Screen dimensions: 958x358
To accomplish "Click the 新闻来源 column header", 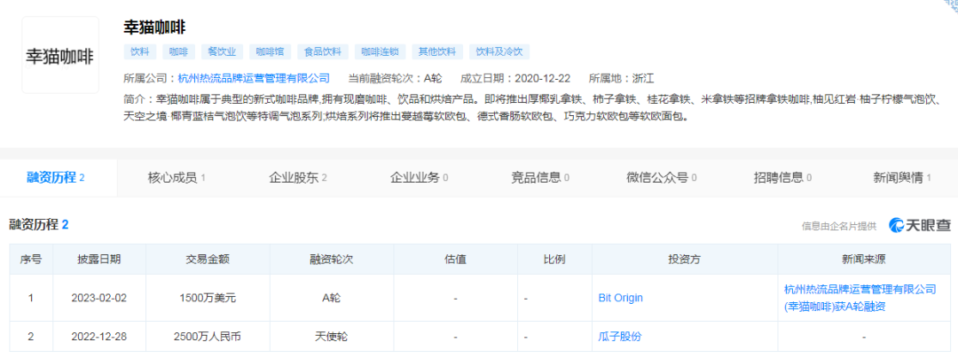I will point(864,260).
